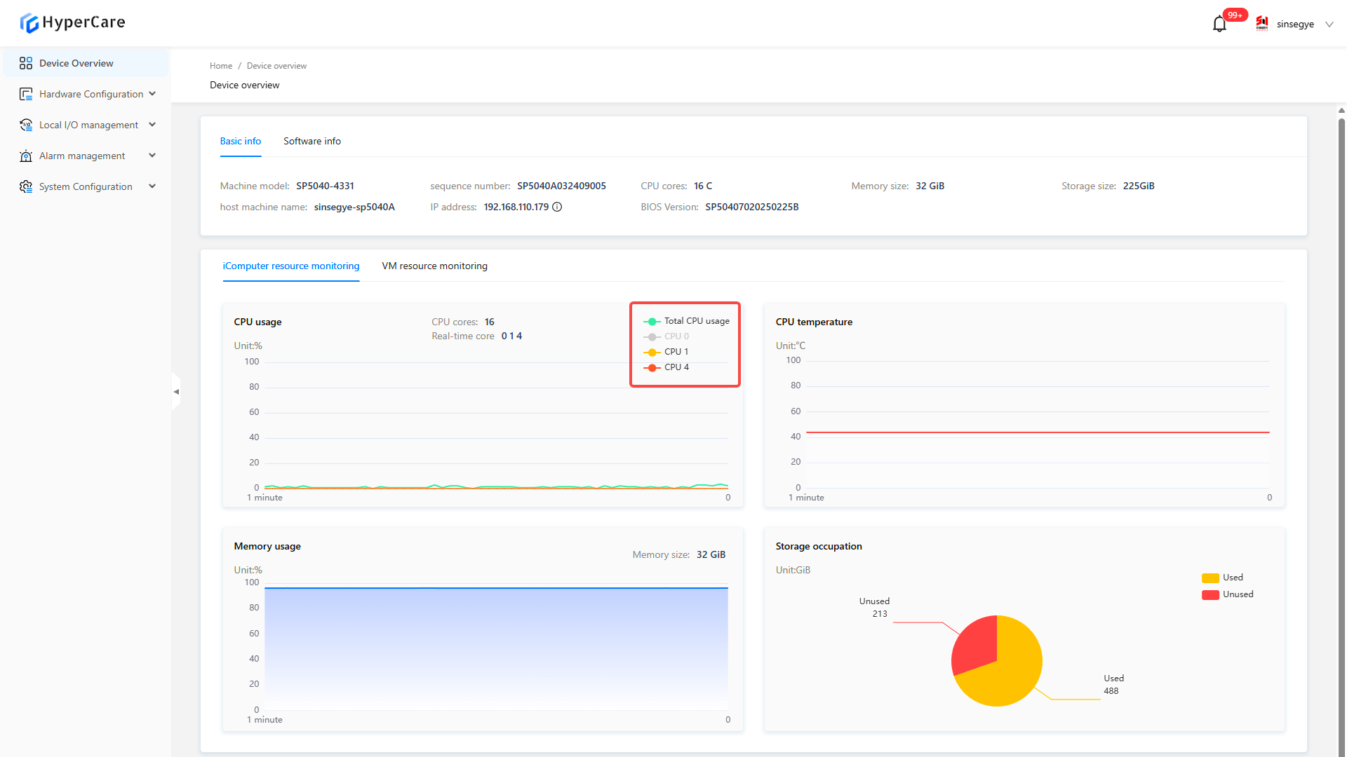
Task: Click the notification bell icon
Action: [1219, 25]
